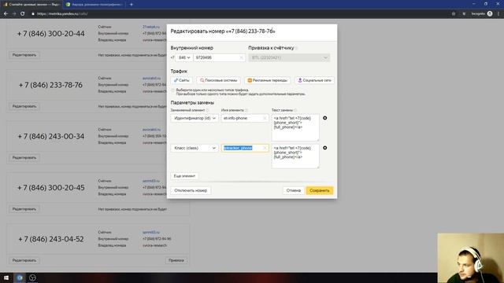Clear the internal number 9729496 field
Viewport: 504px width, 283px height.
(241, 57)
